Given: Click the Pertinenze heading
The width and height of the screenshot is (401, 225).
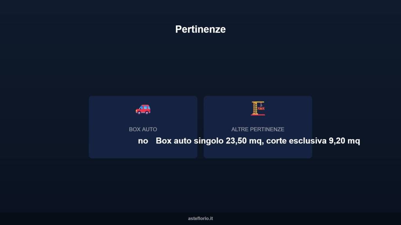Looking at the screenshot, I should click(x=200, y=29).
